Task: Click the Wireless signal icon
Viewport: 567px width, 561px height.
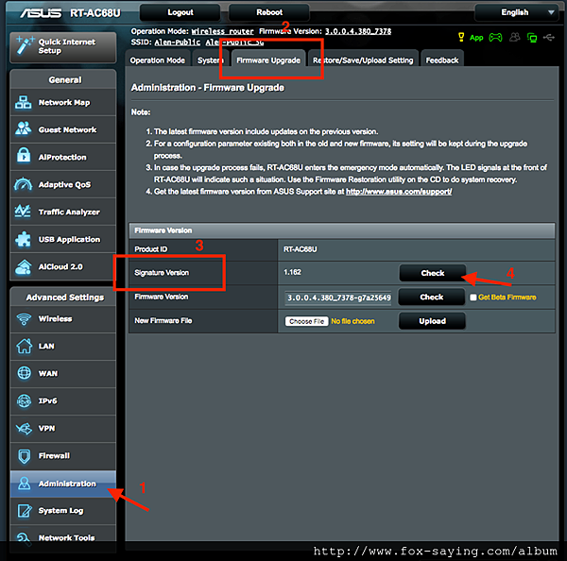Action: point(24,319)
